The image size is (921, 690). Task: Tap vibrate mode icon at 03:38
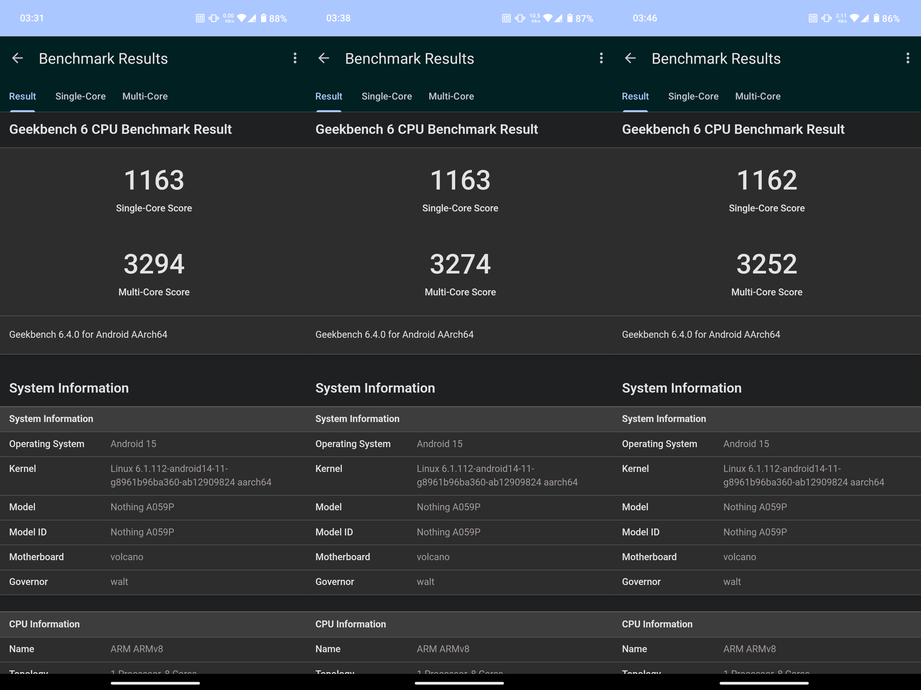[x=520, y=18]
